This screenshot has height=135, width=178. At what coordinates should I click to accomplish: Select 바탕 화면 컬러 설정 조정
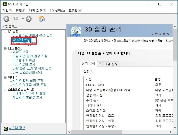pyautogui.click(x=30, y=56)
